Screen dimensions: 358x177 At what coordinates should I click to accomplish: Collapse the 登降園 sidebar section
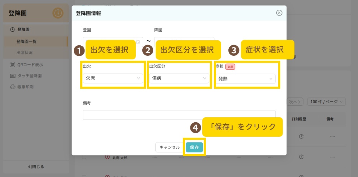pos(22,29)
